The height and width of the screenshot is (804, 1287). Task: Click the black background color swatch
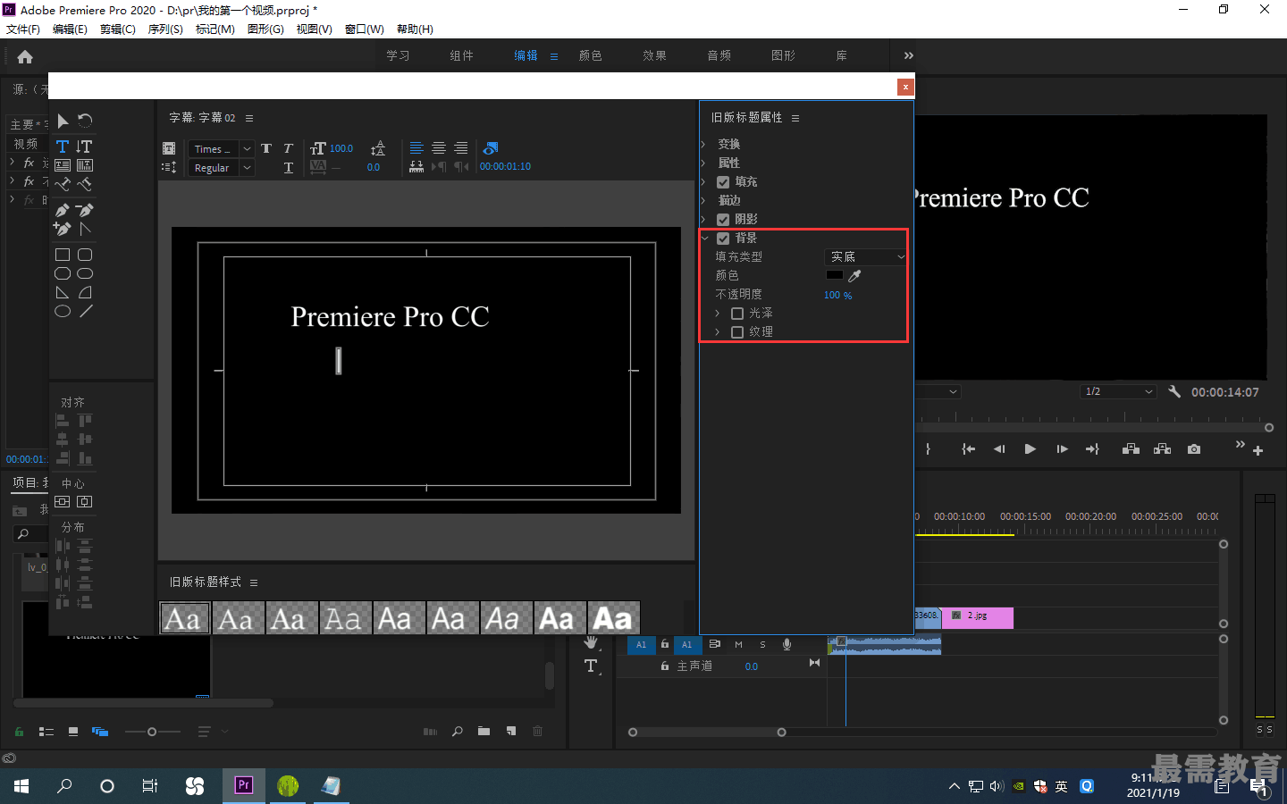pos(834,275)
